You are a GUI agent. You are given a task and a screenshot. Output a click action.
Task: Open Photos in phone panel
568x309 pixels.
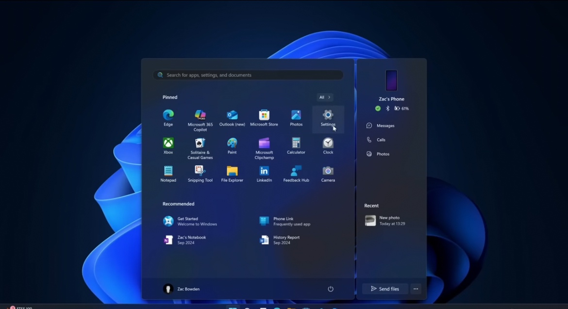(x=378, y=154)
